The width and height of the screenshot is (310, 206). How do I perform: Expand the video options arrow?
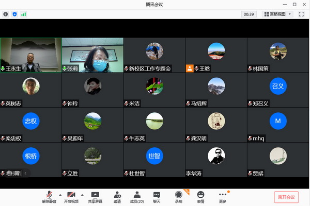tap(83, 195)
